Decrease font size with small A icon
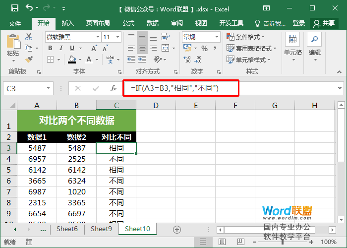347x248 pixels. 105,48
